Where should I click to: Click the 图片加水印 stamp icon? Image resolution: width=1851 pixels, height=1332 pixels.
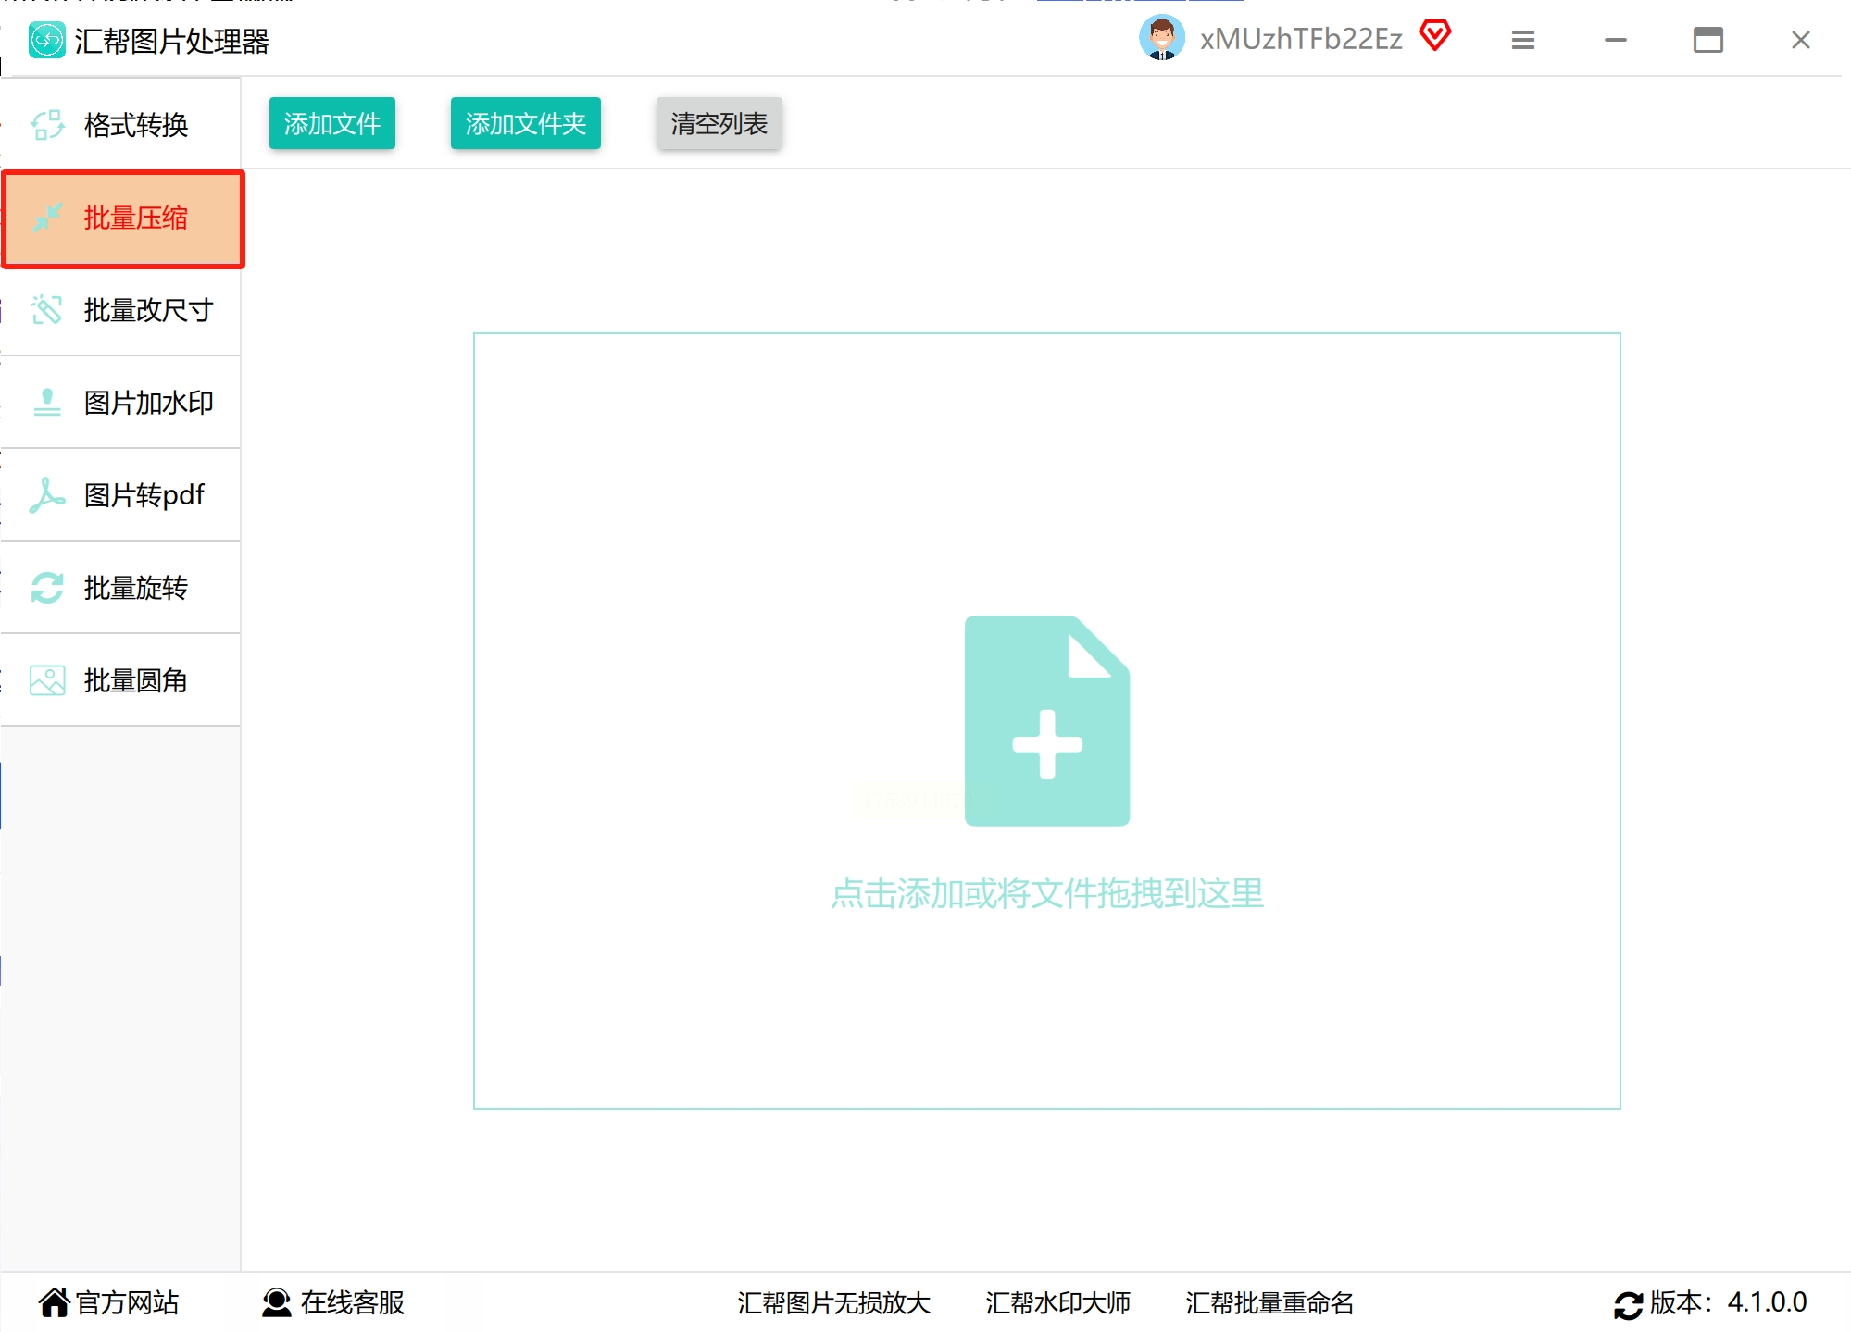click(x=47, y=403)
